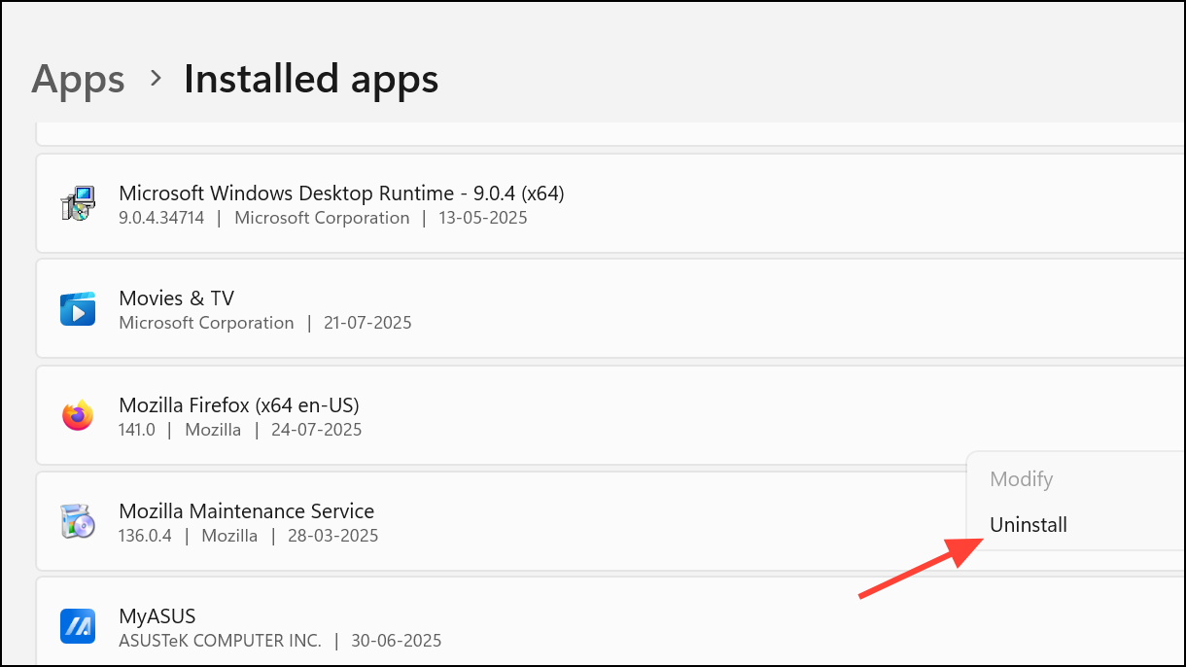The image size is (1186, 667).
Task: Choose Uninstall from the context menu
Action: point(1029,525)
